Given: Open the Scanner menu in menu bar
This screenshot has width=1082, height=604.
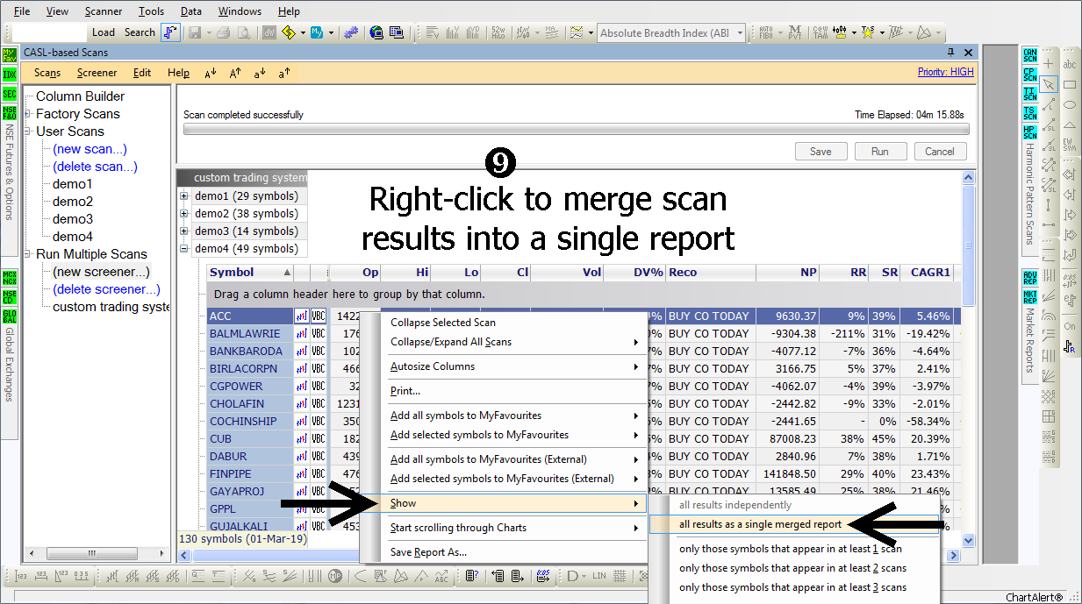Looking at the screenshot, I should coord(104,11).
